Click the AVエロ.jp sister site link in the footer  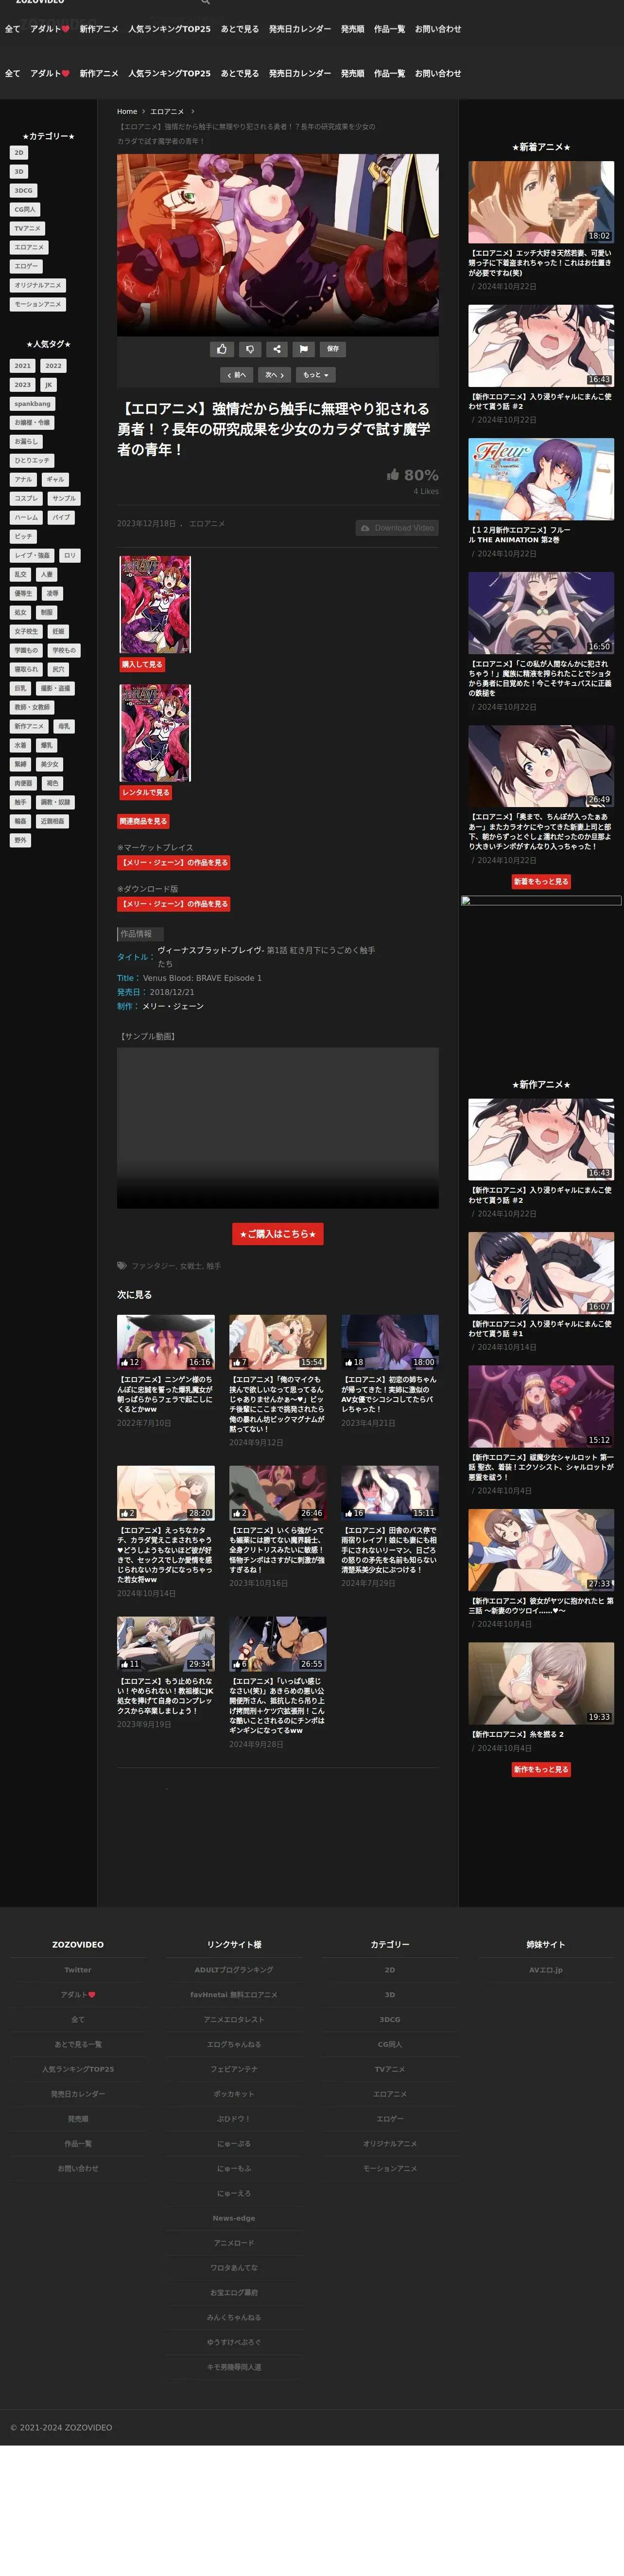click(x=546, y=1970)
